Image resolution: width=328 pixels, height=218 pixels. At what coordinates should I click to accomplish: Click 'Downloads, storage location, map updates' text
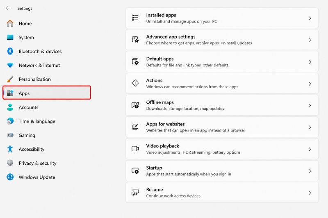pyautogui.click(x=185, y=109)
